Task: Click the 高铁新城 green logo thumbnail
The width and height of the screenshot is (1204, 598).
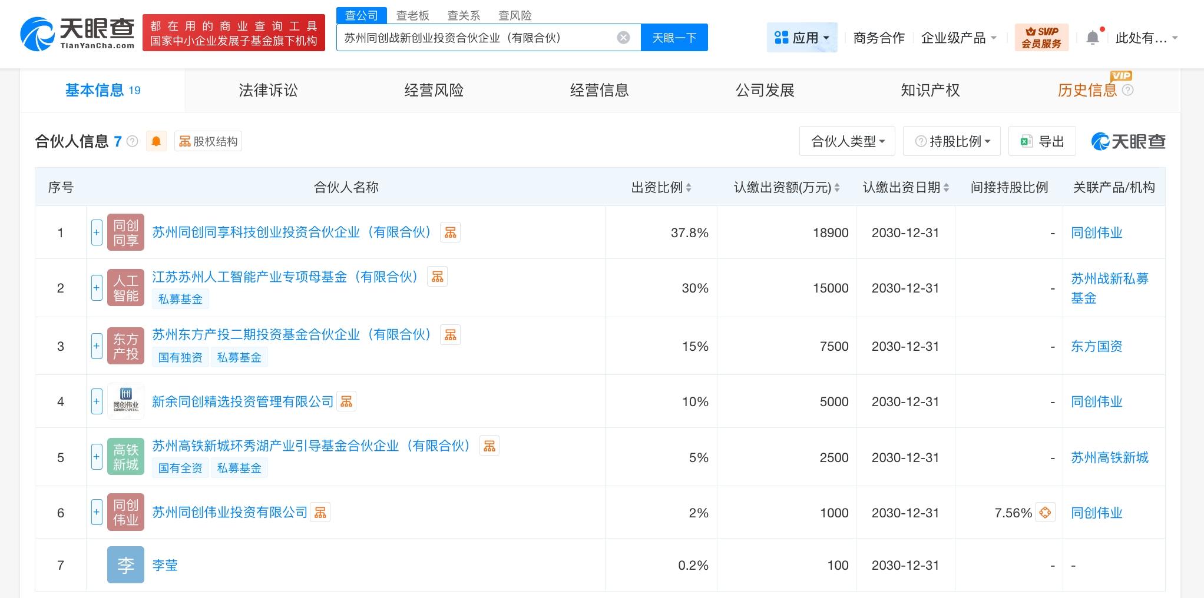Action: (x=125, y=457)
